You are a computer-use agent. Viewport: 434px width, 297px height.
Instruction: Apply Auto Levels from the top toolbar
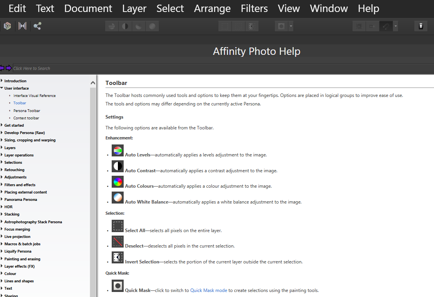[112, 26]
